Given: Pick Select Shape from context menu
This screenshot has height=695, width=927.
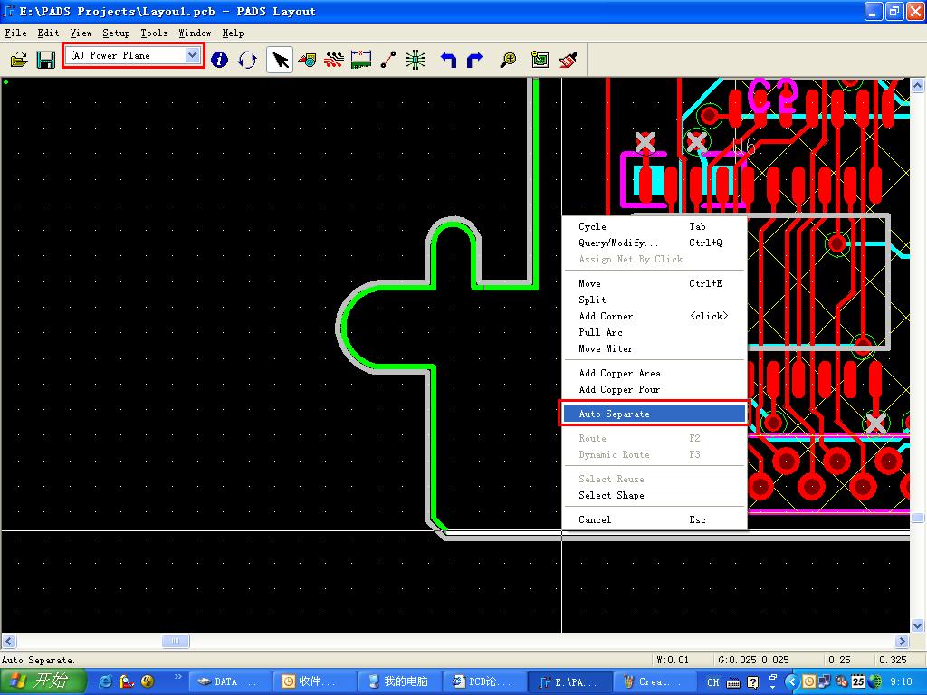Looking at the screenshot, I should tap(611, 495).
